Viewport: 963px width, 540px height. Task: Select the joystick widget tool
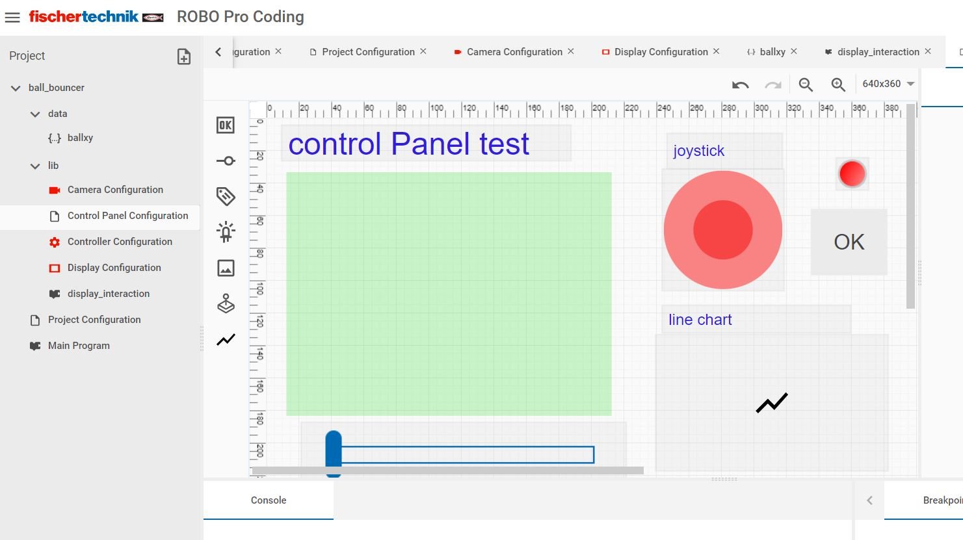pos(226,303)
